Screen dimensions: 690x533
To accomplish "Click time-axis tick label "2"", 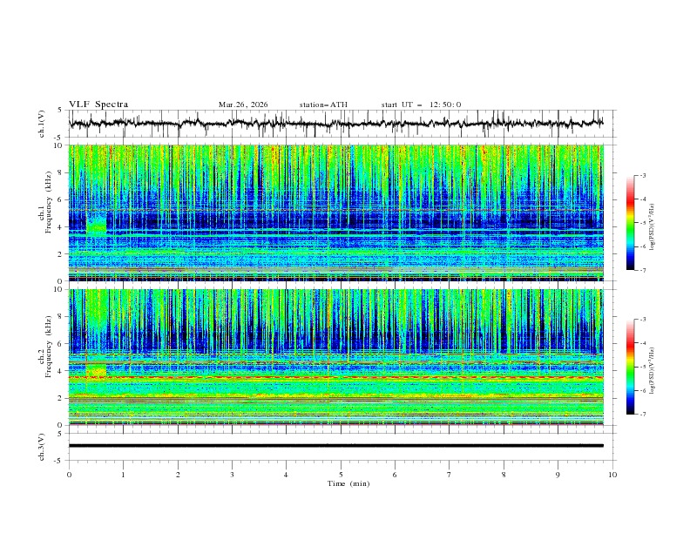I will pos(178,475).
